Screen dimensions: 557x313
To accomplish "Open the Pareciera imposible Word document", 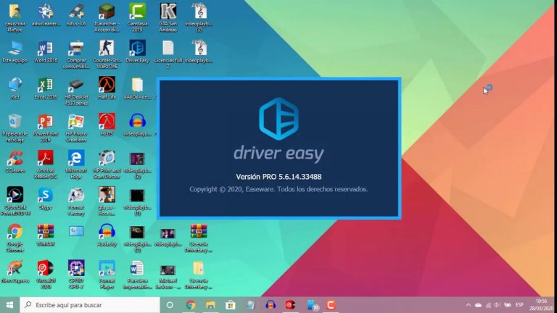I will [x=138, y=275].
